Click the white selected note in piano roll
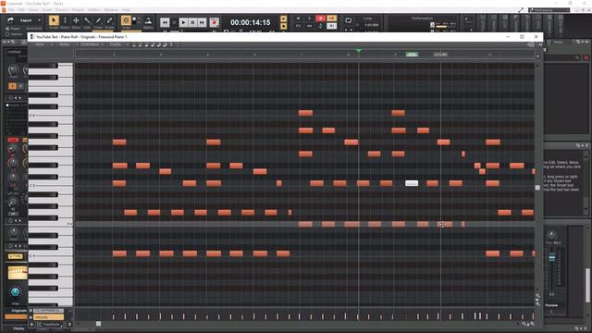The width and height of the screenshot is (592, 333). 412,183
